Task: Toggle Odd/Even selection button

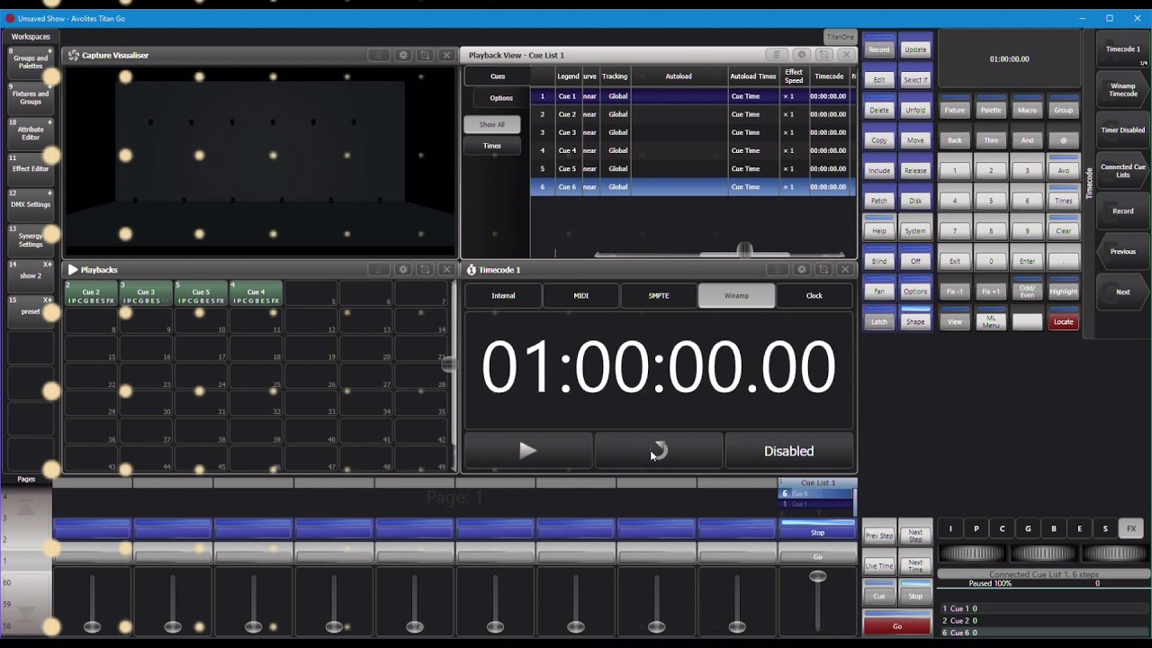Action: pyautogui.click(x=1027, y=292)
